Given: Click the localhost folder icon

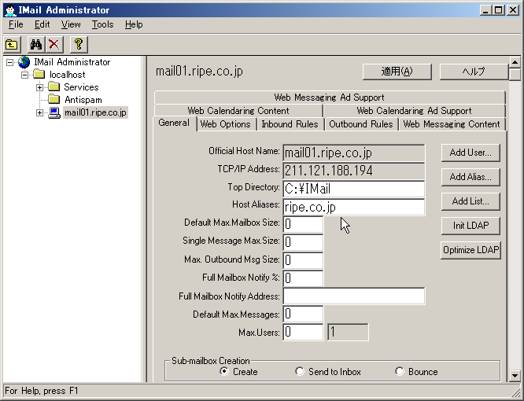Looking at the screenshot, I should point(39,75).
